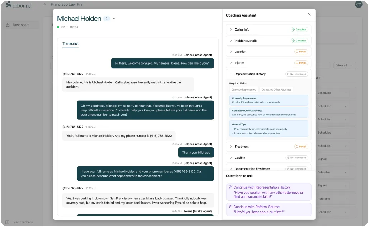Select Currently Represented guidance card
369x227 pixels.
point(268,100)
